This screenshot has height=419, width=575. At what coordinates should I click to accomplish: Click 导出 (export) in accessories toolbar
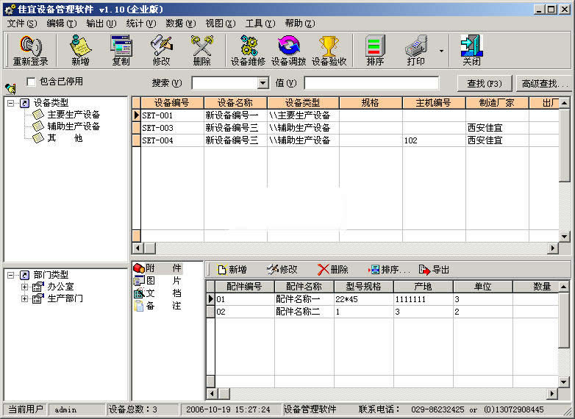coord(434,270)
